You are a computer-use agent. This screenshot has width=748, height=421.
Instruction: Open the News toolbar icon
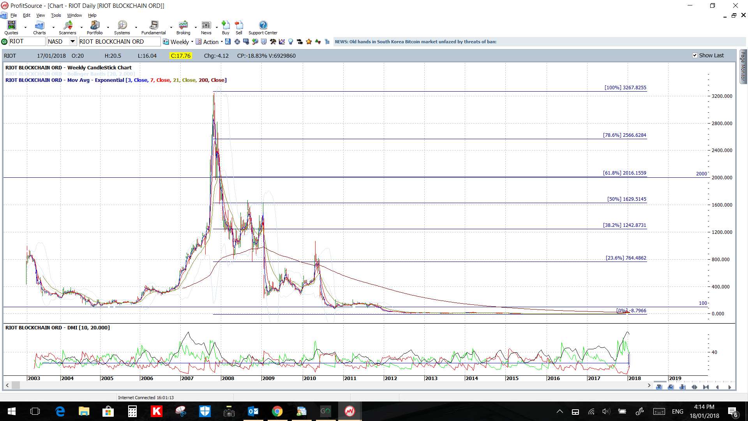[x=206, y=28]
